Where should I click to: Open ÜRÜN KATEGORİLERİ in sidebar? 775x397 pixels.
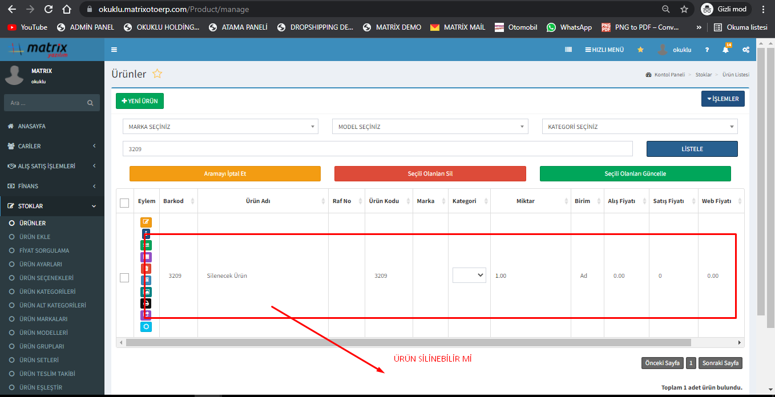47,291
